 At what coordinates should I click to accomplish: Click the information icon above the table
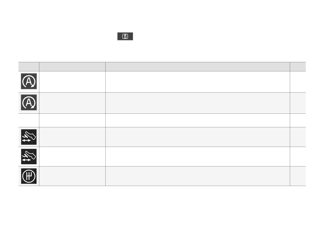pyautogui.click(x=125, y=36)
